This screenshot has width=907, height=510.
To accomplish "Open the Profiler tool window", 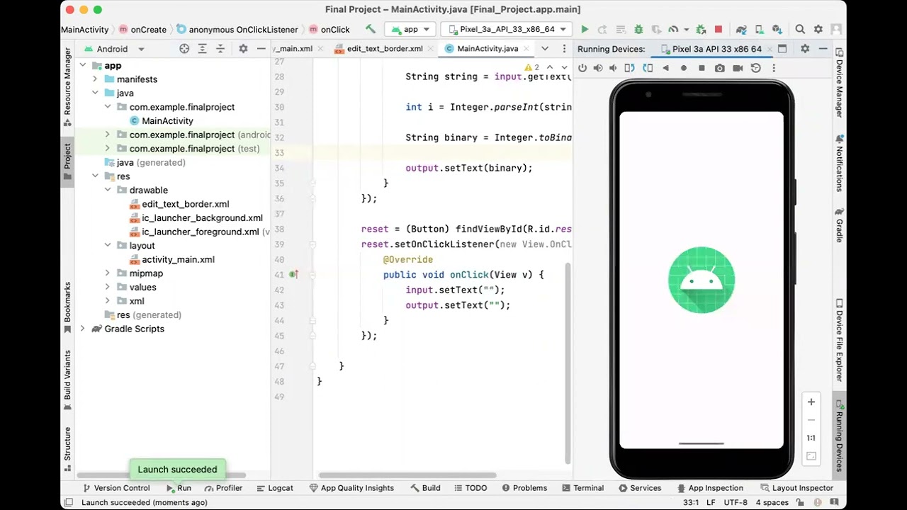I will pyautogui.click(x=223, y=488).
